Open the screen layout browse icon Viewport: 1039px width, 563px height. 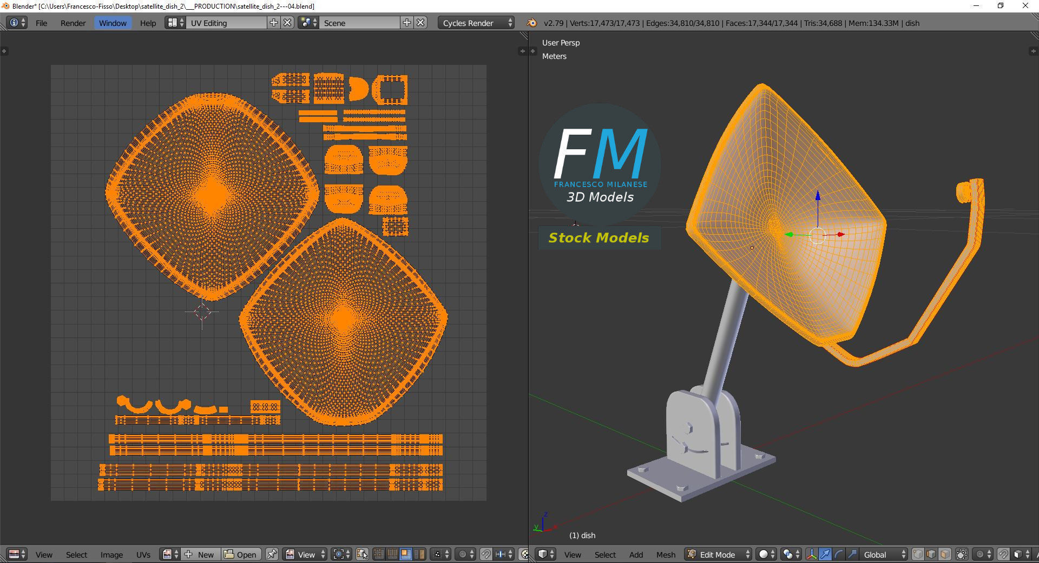tap(175, 23)
